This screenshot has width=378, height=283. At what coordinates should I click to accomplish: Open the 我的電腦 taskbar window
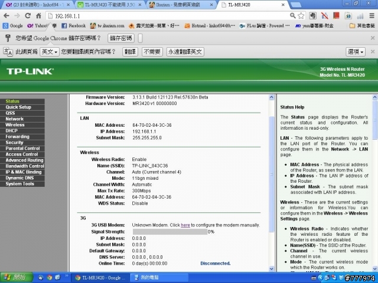(159, 278)
